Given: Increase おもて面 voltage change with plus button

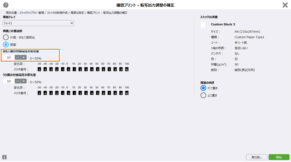Looking at the screenshot, I should (24, 57).
